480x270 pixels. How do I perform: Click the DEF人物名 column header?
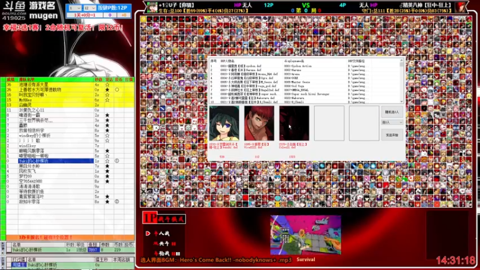227,61
